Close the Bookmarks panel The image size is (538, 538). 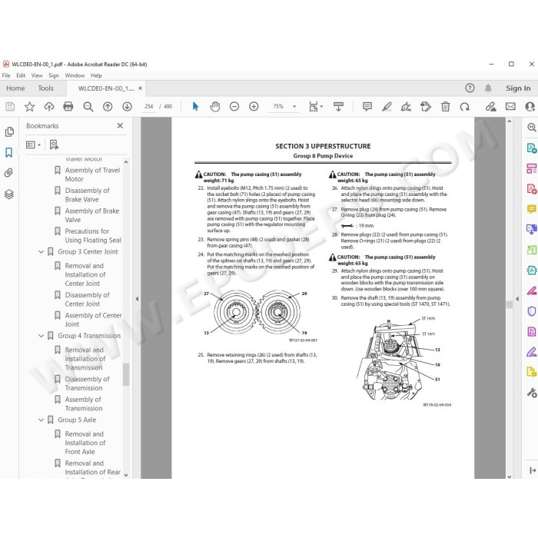coord(120,126)
